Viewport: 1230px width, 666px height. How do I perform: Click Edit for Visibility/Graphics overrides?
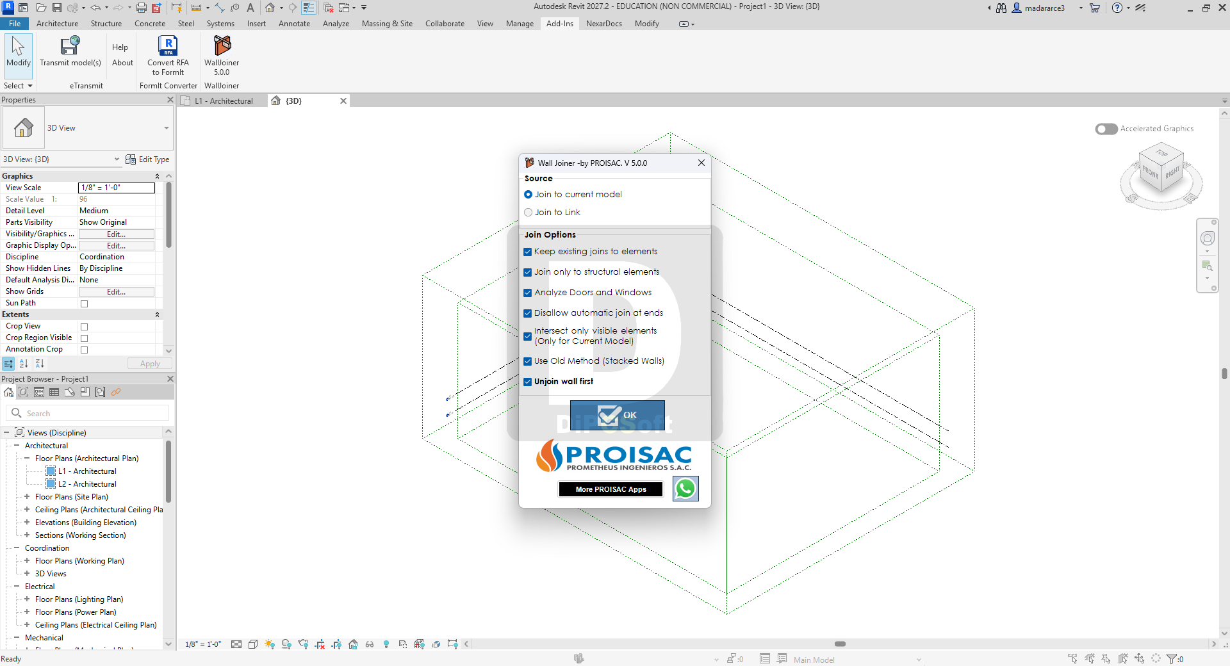point(116,234)
